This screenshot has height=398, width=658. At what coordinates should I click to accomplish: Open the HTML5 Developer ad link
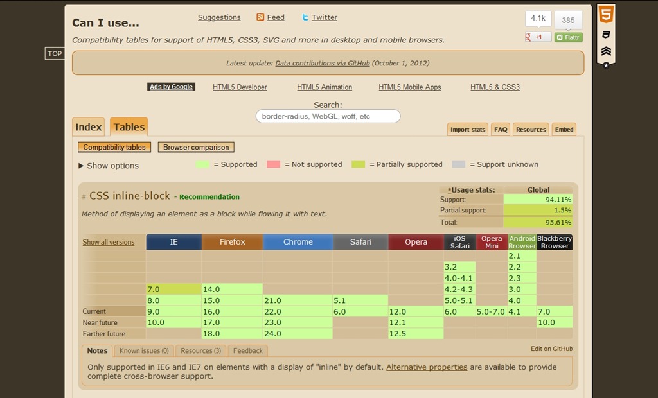[240, 87]
